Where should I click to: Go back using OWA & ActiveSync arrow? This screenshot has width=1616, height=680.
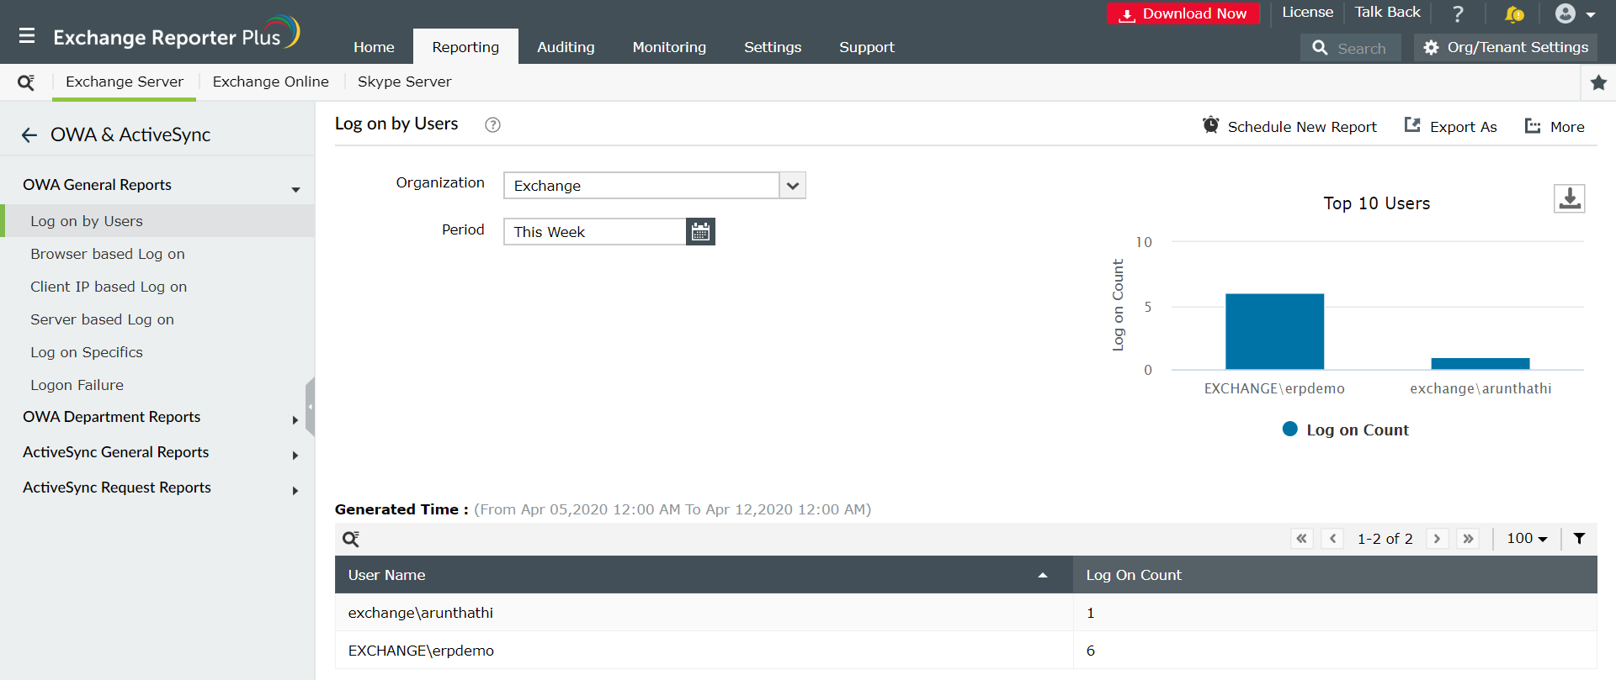pos(29,135)
